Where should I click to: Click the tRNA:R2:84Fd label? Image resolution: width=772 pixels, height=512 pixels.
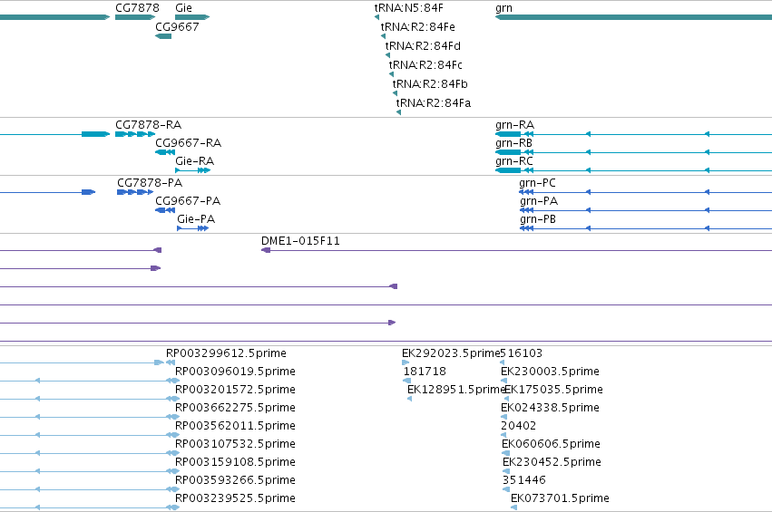[423, 45]
